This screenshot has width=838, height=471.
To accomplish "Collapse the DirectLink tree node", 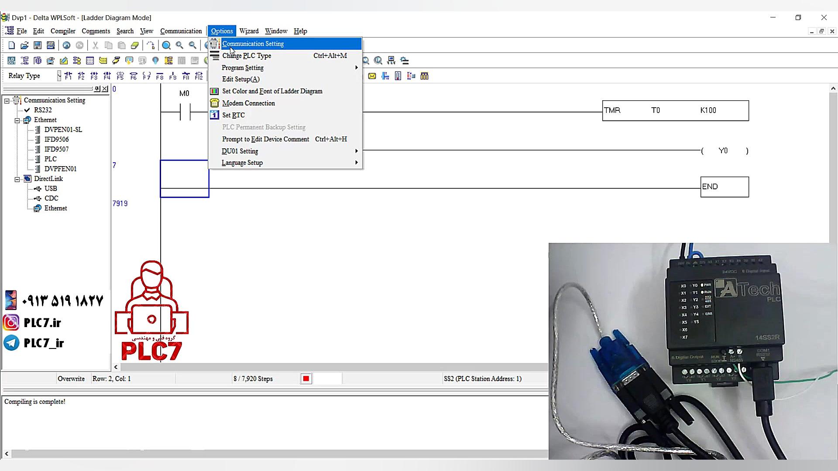I will (x=17, y=179).
